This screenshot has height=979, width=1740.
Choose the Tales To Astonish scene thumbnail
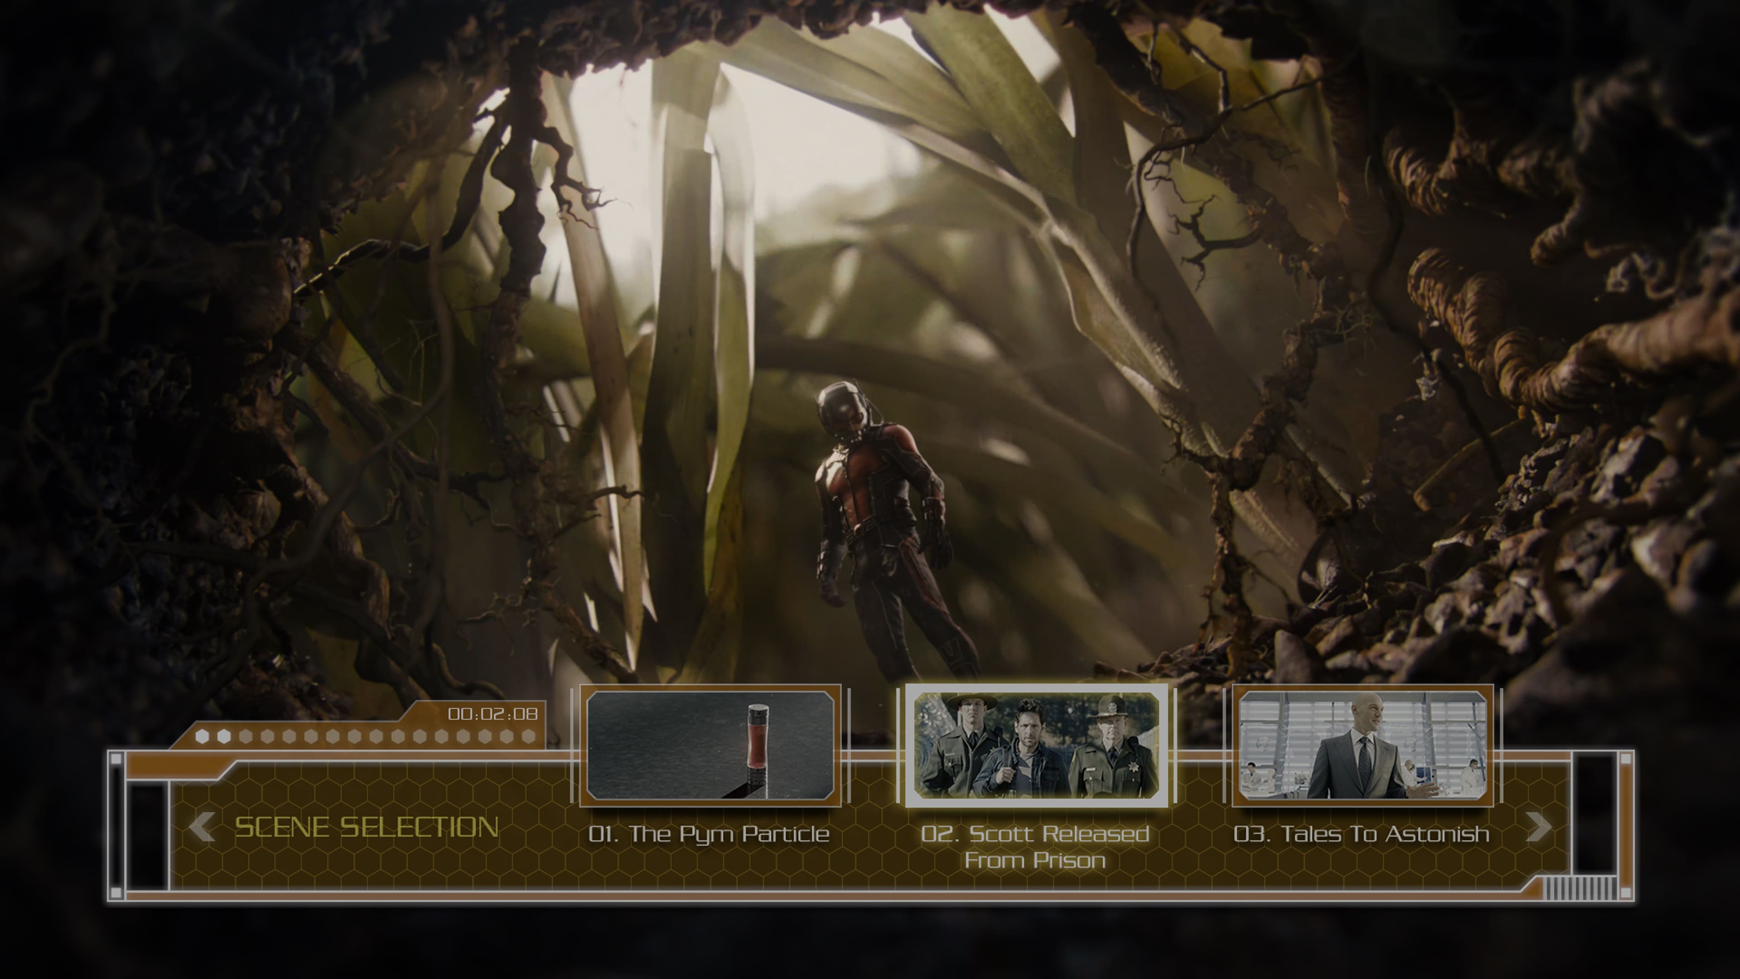pos(1363,745)
